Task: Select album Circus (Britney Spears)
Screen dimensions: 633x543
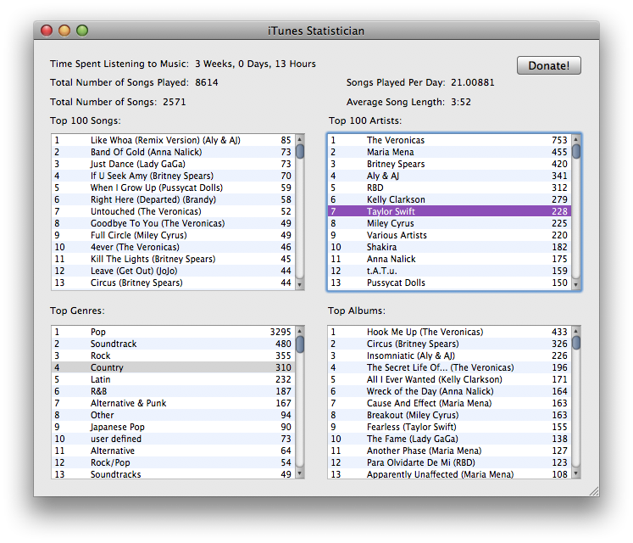Action: [x=450, y=344]
